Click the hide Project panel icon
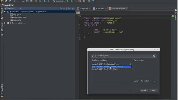178x100 pixels. 73,9
